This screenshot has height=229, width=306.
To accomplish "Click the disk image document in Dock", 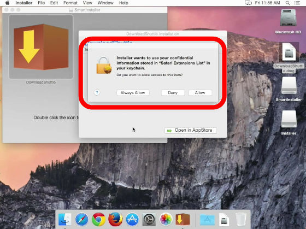I will click(224, 219).
